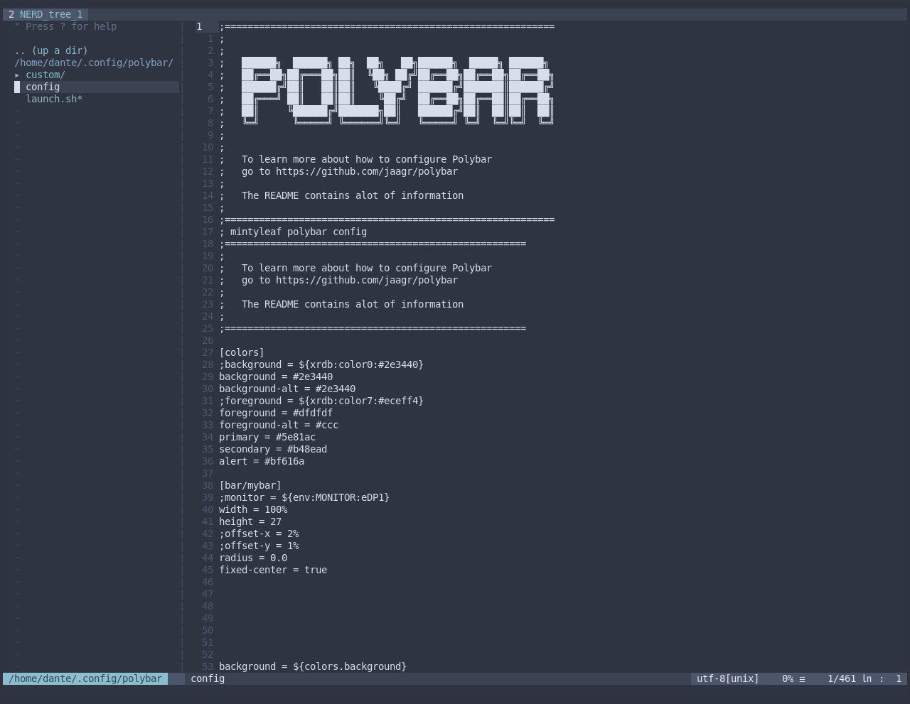The width and height of the screenshot is (910, 704).
Task: Click the 'foreground = #dfdfdf' line
Action: [x=276, y=413]
